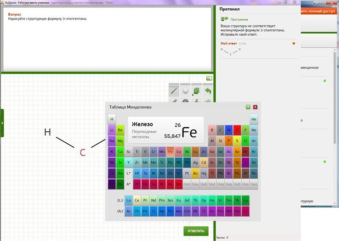This screenshot has width=339, height=241.
Task: Select potassium K element
Action: tap(112, 151)
